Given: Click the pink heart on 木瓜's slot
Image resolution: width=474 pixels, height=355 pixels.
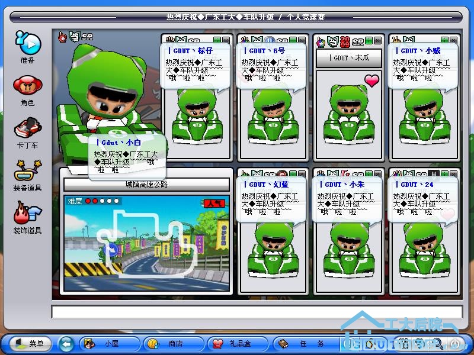Looking at the screenshot, I should coord(371,81).
